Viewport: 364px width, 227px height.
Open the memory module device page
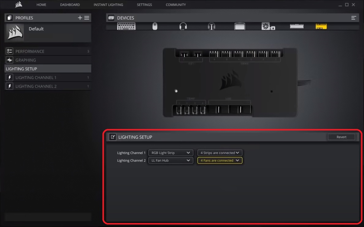coord(297,26)
